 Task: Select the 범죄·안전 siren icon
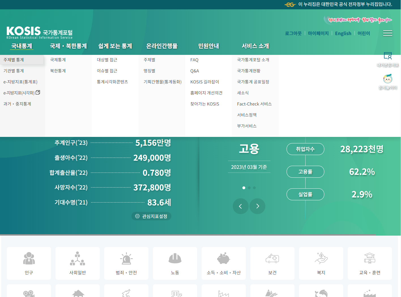[x=126, y=258]
